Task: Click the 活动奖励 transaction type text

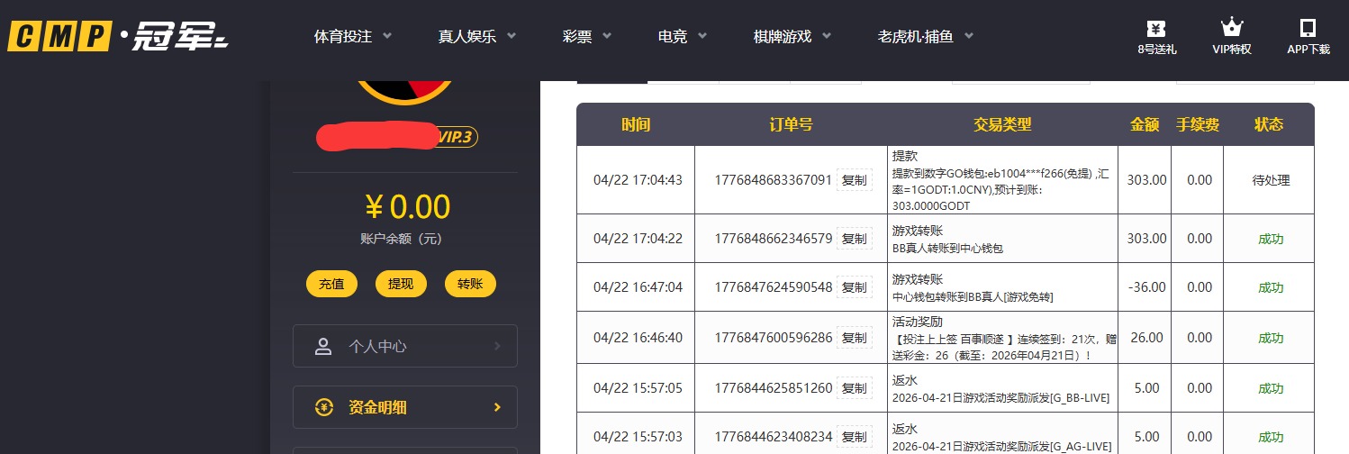Action: [x=917, y=322]
